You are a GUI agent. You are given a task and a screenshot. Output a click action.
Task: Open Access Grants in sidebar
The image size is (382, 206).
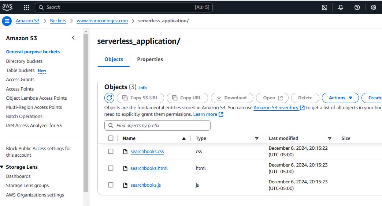click(20, 79)
